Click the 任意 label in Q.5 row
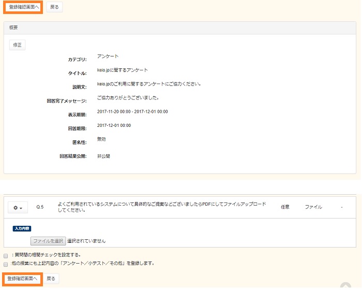 (285, 207)
